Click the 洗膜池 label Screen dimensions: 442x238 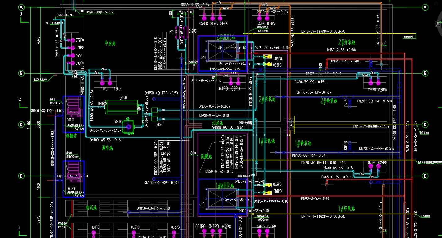tap(206, 157)
